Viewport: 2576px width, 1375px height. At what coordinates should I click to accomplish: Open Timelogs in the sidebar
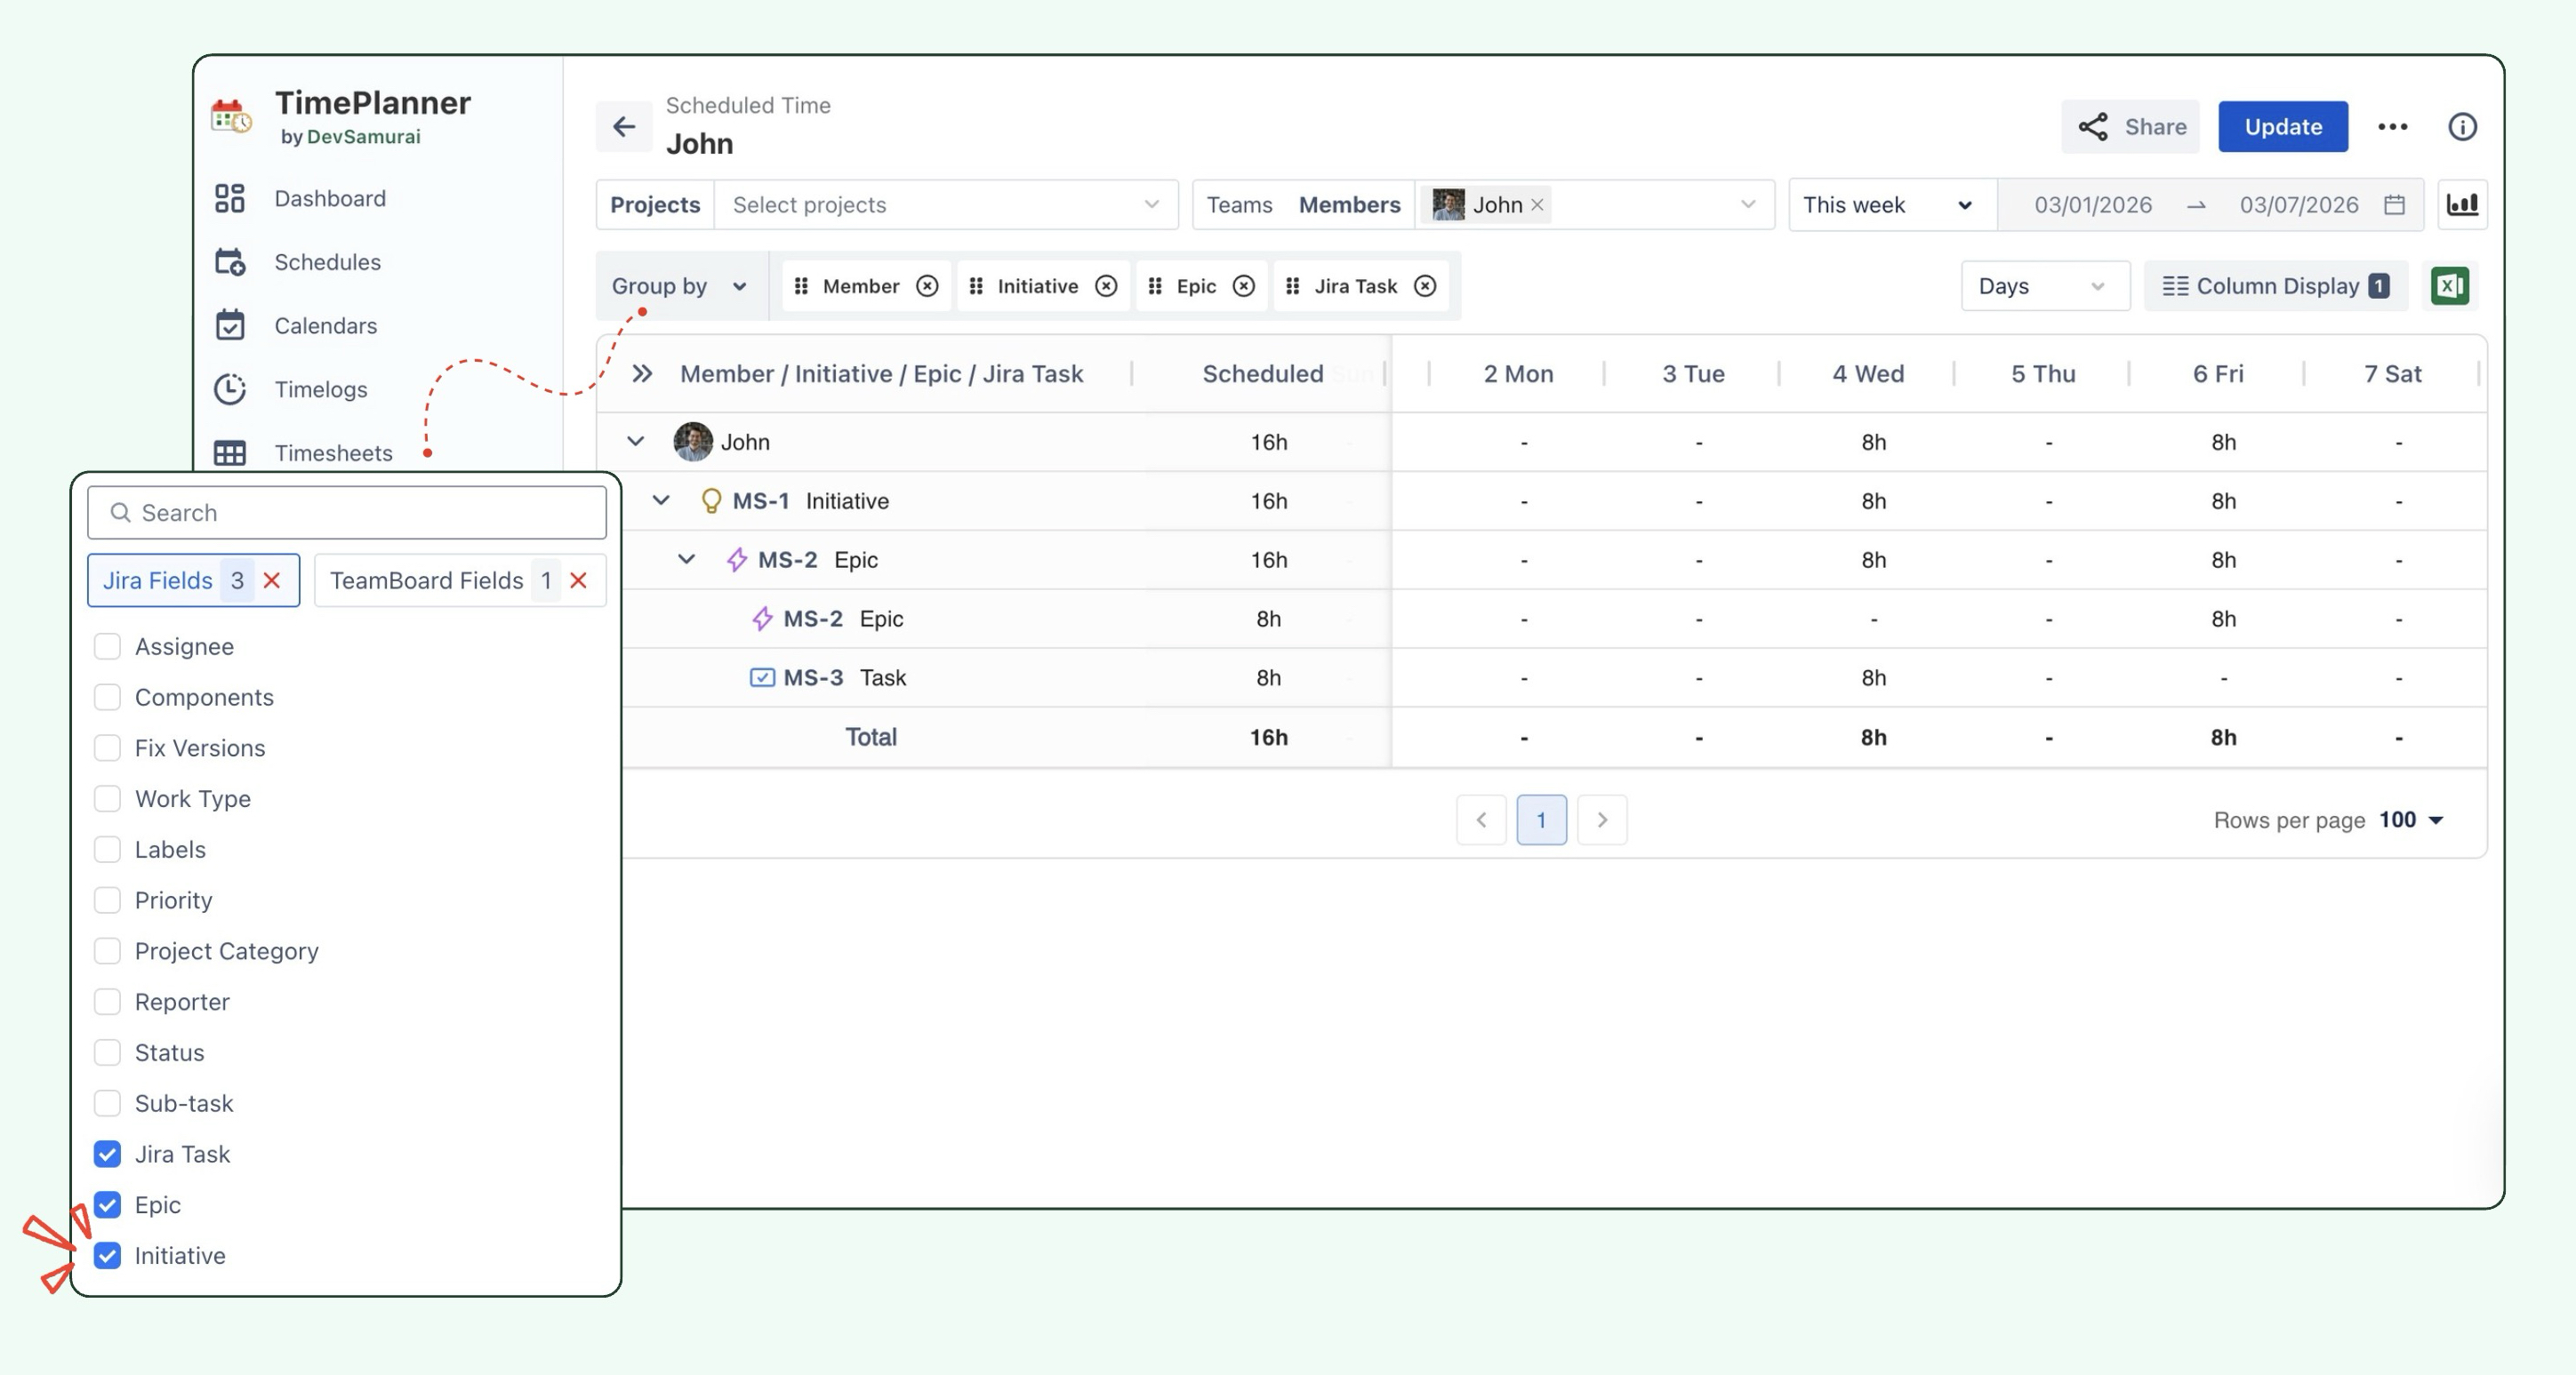[x=320, y=389]
